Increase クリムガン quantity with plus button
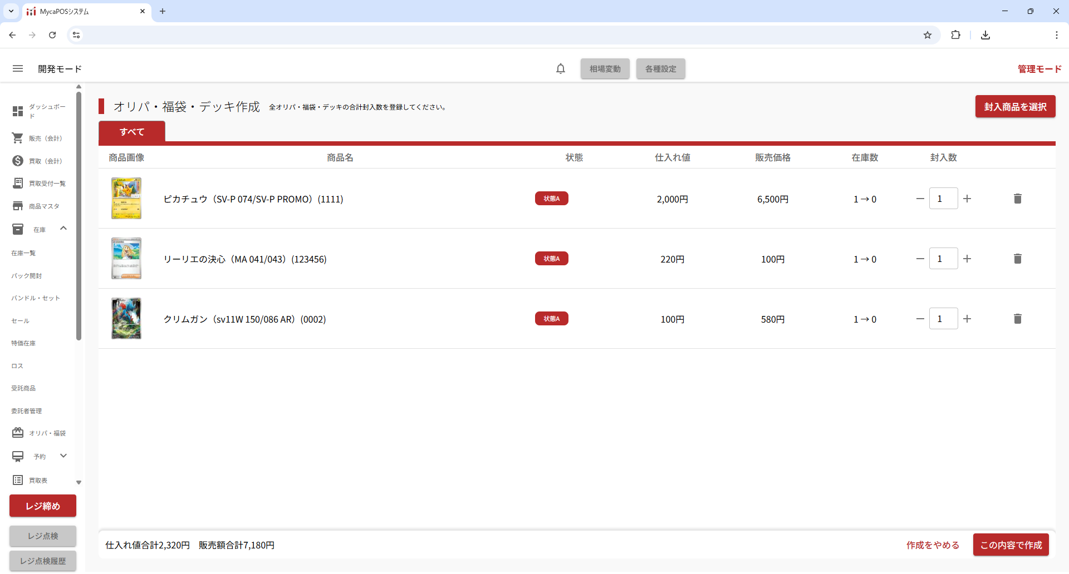 pyautogui.click(x=967, y=319)
